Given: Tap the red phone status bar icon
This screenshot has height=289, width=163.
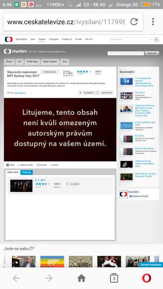Looking at the screenshot, I should point(31,5).
